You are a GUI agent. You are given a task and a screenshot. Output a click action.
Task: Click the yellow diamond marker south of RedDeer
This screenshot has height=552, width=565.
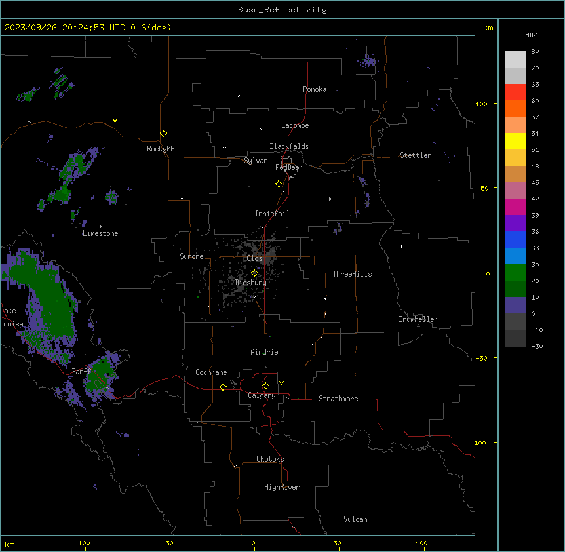click(x=279, y=184)
